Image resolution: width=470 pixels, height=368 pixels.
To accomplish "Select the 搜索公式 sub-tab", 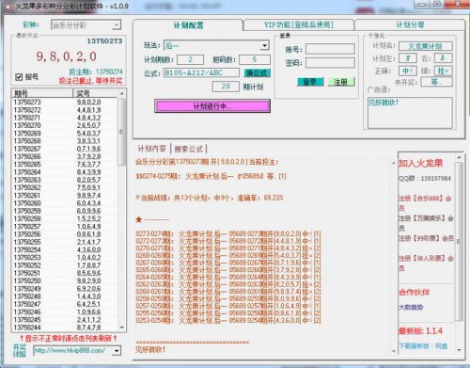I will 188,149.
